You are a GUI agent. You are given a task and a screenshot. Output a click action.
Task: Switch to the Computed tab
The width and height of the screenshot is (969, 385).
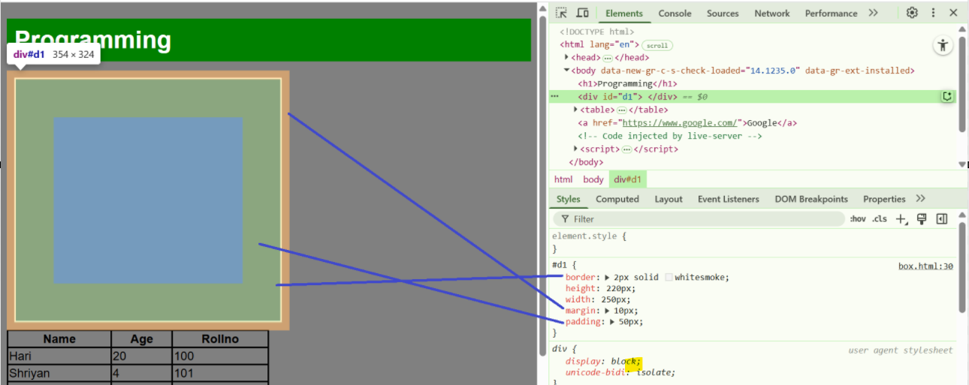click(617, 199)
